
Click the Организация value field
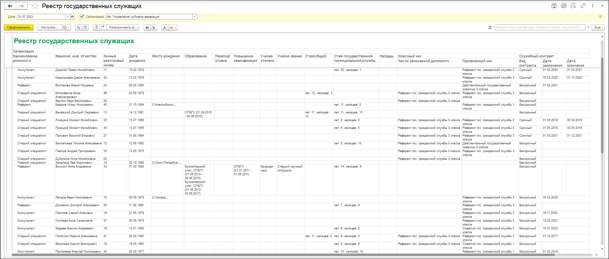[x=149, y=17]
